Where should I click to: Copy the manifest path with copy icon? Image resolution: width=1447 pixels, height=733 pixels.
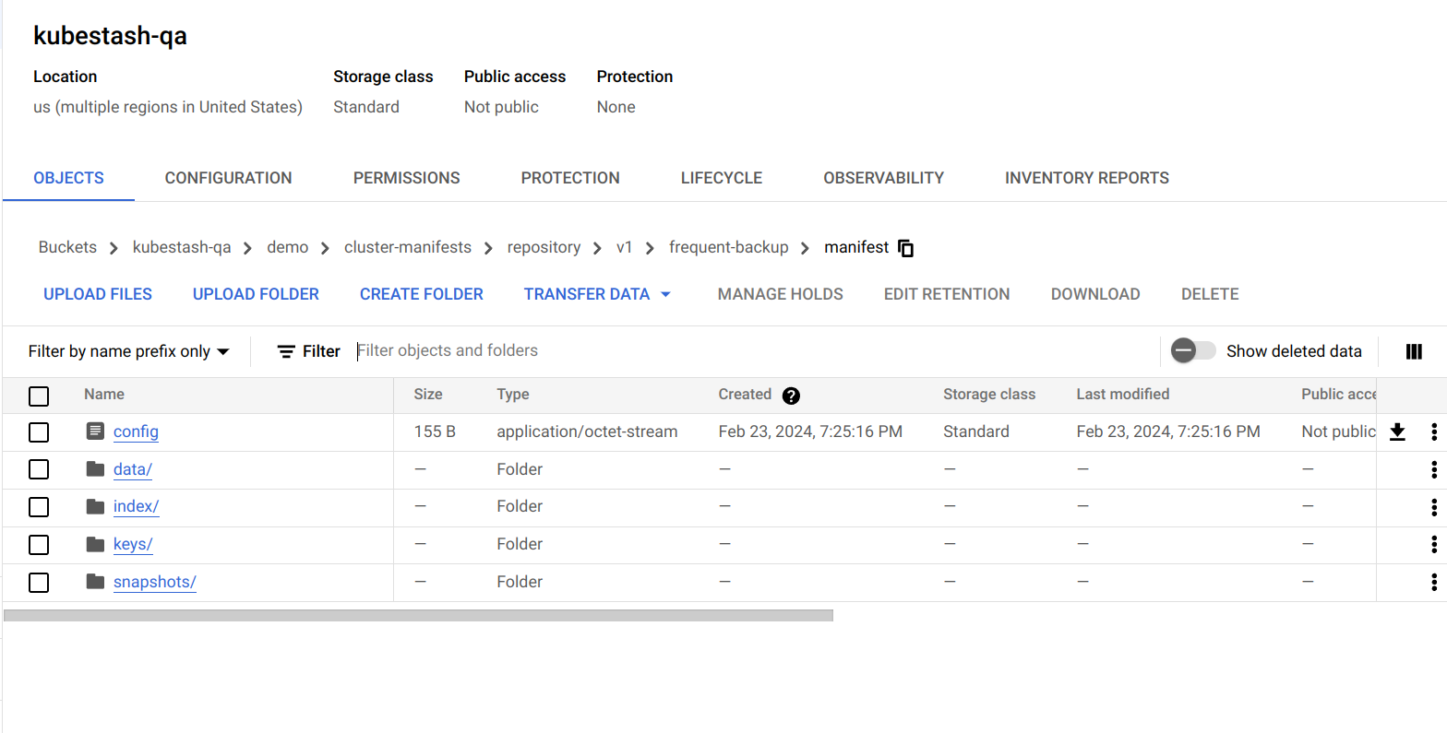pos(906,248)
